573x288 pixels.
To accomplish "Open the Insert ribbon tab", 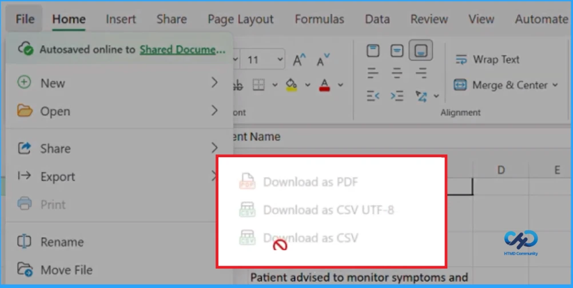I will click(121, 19).
